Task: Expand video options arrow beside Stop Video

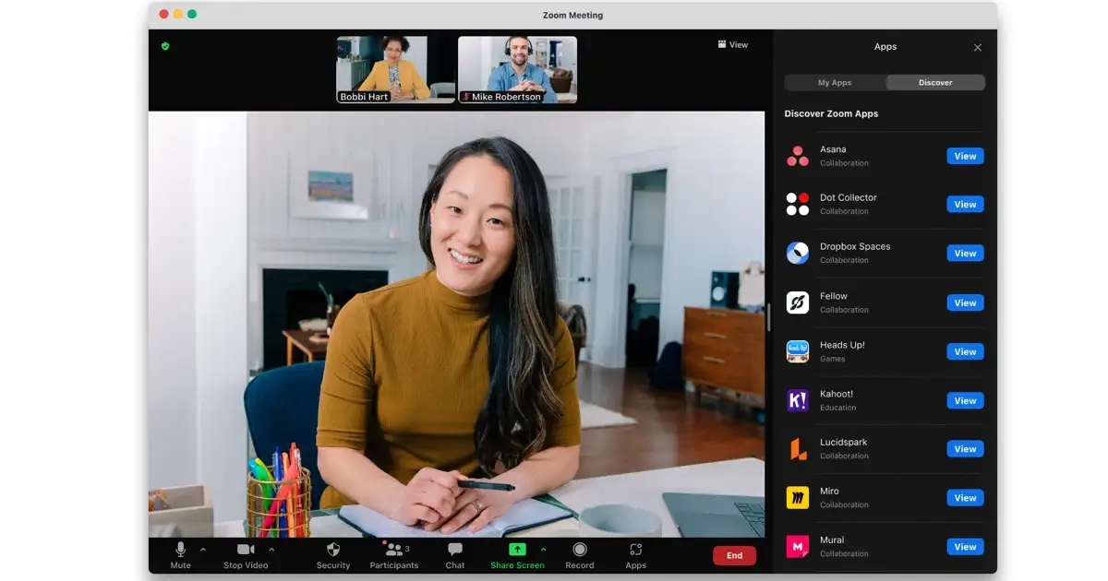Action: (271, 550)
